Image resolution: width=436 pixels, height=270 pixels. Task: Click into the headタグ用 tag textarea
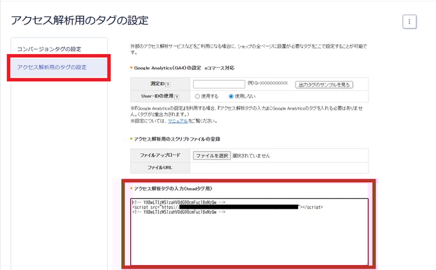click(x=250, y=232)
